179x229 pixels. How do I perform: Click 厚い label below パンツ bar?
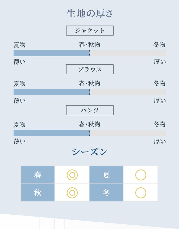160,142
